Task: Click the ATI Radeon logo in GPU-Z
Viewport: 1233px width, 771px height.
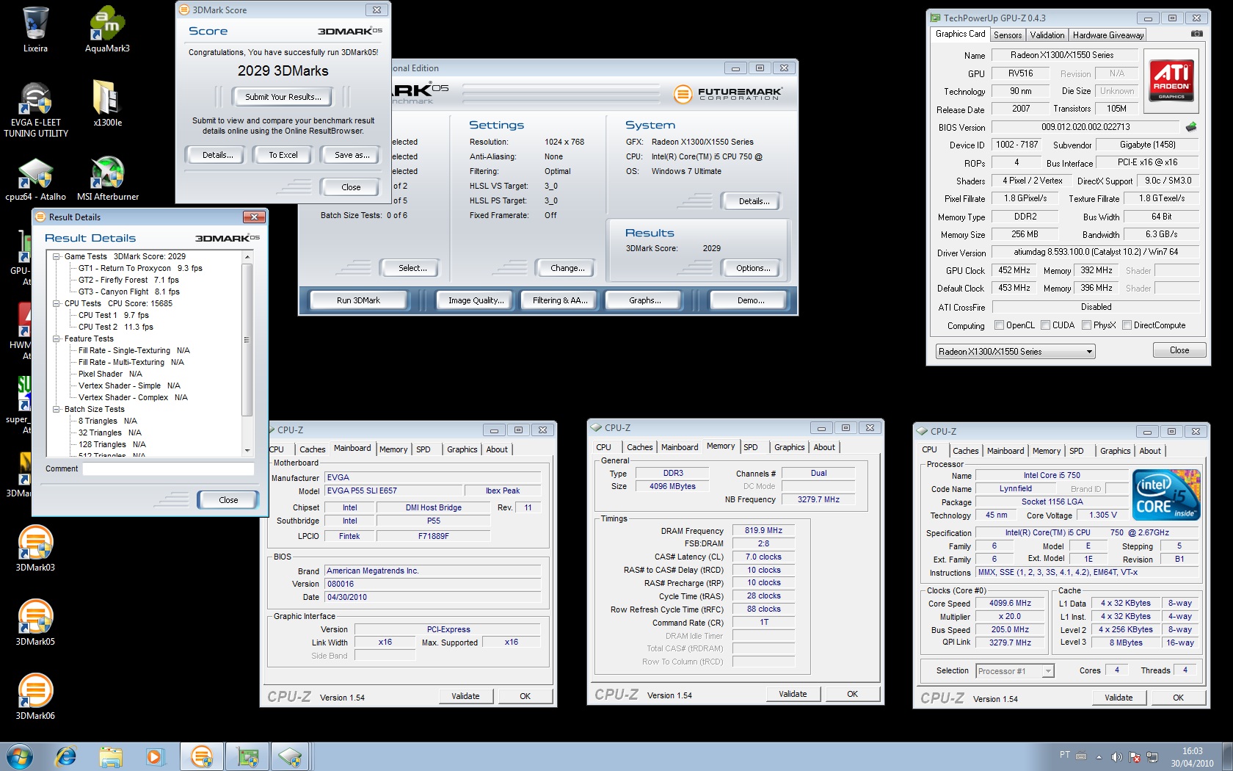Action: pos(1171,80)
